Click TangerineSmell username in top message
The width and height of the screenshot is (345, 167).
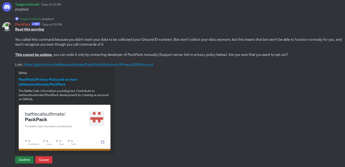click(27, 4)
